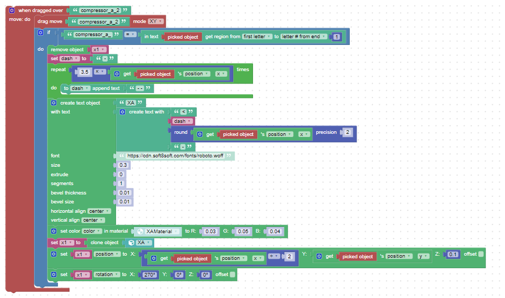Viewport: 505px width, 298px height.
Task: Edit the font URL text field
Action: click(175, 156)
